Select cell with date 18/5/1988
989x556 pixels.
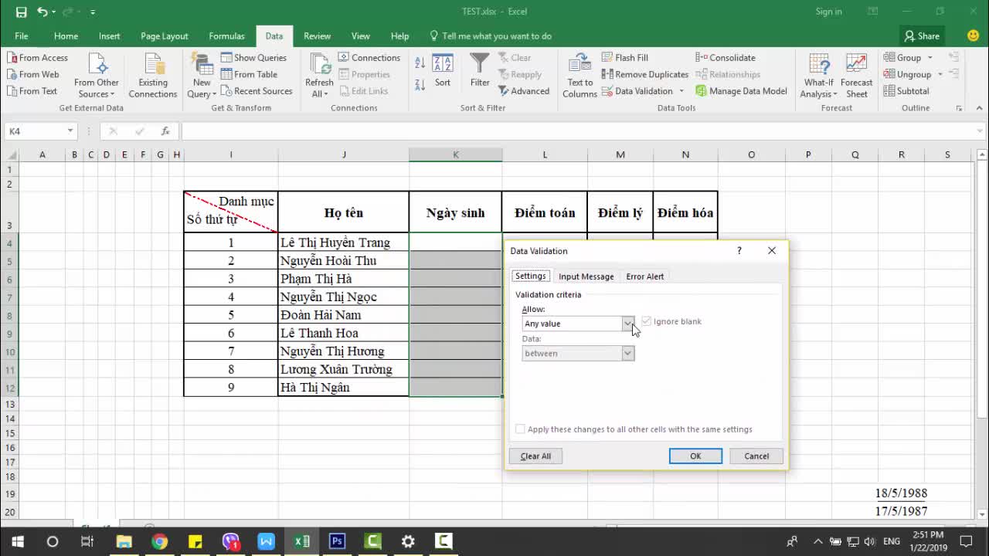tap(901, 493)
